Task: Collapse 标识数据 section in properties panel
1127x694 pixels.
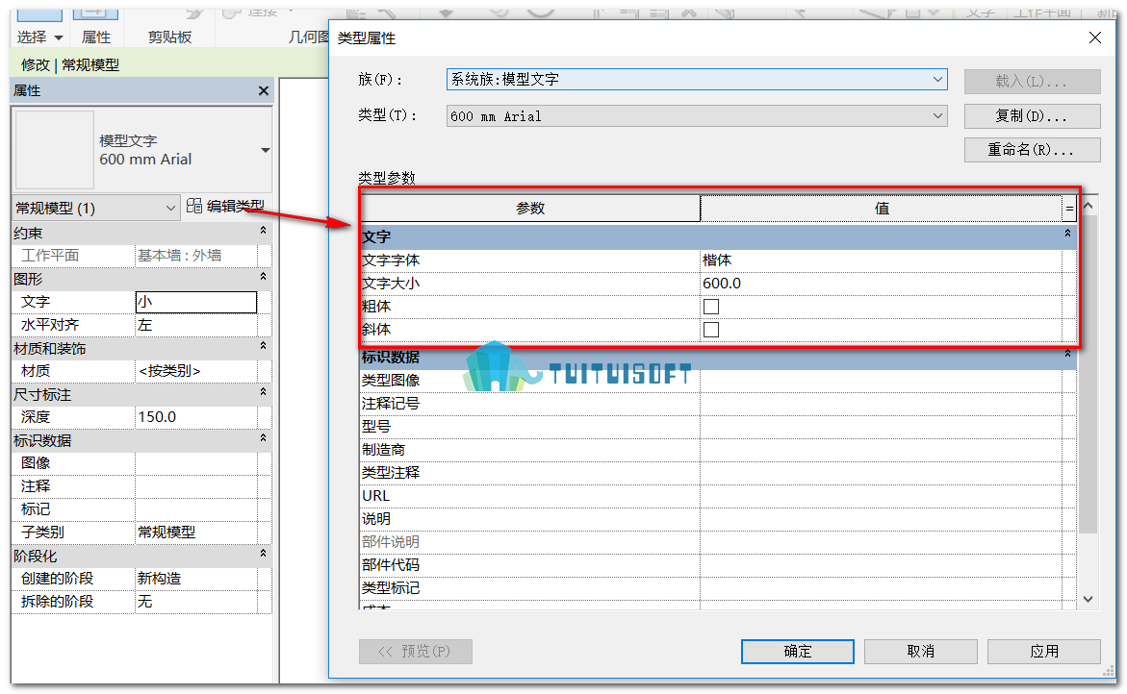Action: 263,438
